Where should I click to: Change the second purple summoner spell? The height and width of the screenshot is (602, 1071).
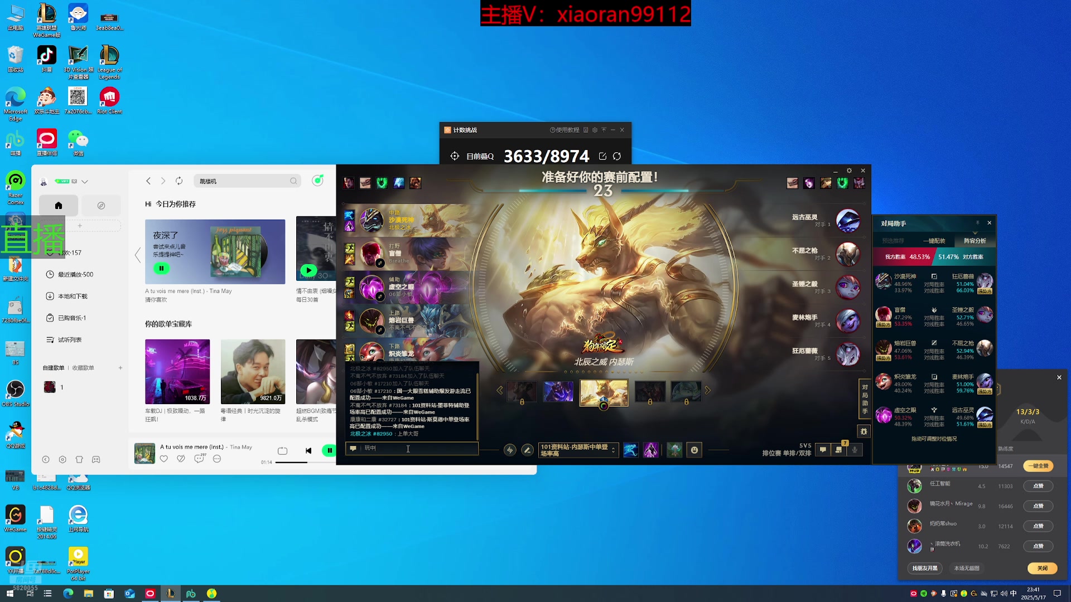[651, 450]
